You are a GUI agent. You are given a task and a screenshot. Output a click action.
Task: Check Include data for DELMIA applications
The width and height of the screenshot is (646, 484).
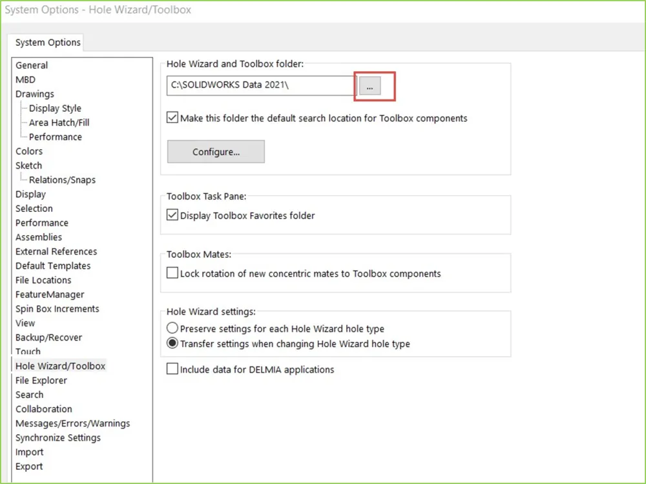tap(172, 370)
